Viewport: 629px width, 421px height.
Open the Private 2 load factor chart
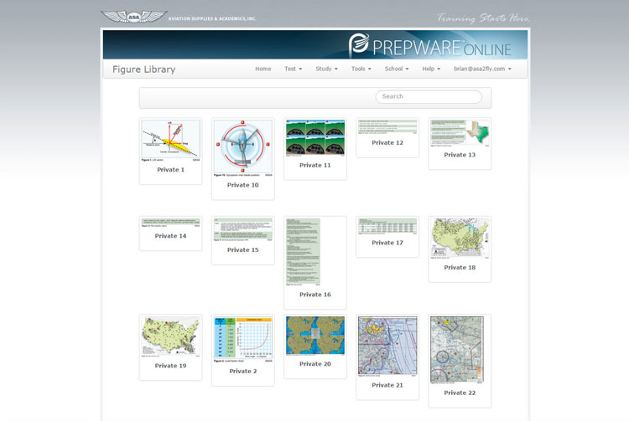tap(242, 339)
